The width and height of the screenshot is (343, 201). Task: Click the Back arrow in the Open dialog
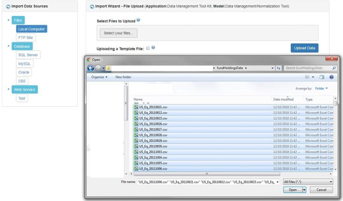coord(90,68)
